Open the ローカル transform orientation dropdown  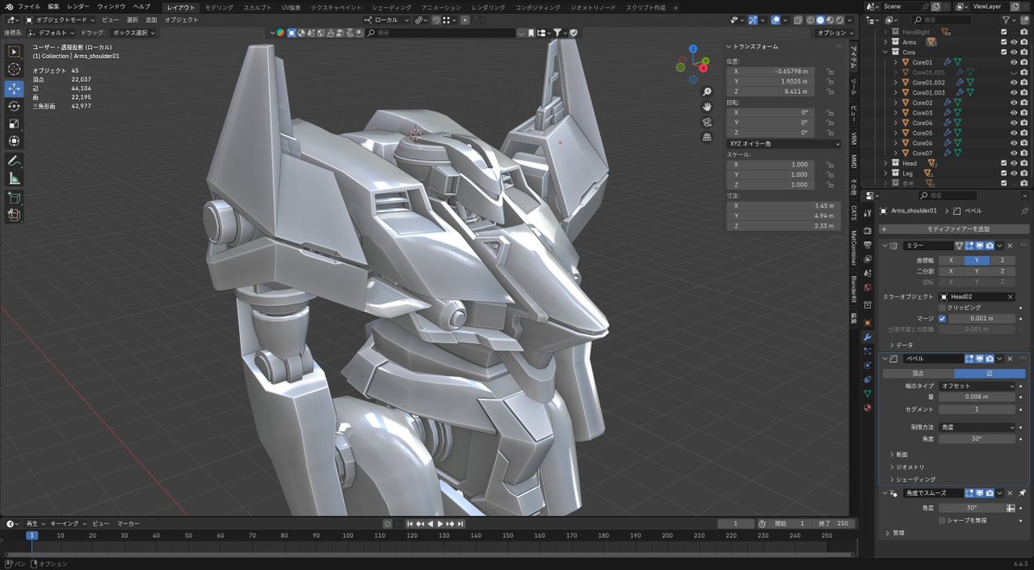coord(386,20)
